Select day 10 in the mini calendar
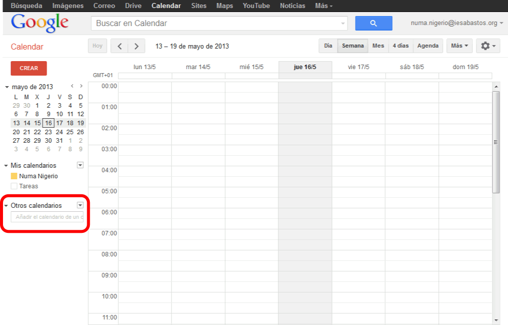This screenshot has height=325, width=508. (x=59, y=114)
